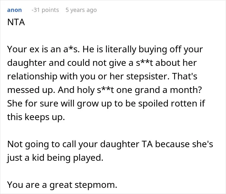Click the phrase 'one grand a month?'
226x194 pixels.
point(159,90)
